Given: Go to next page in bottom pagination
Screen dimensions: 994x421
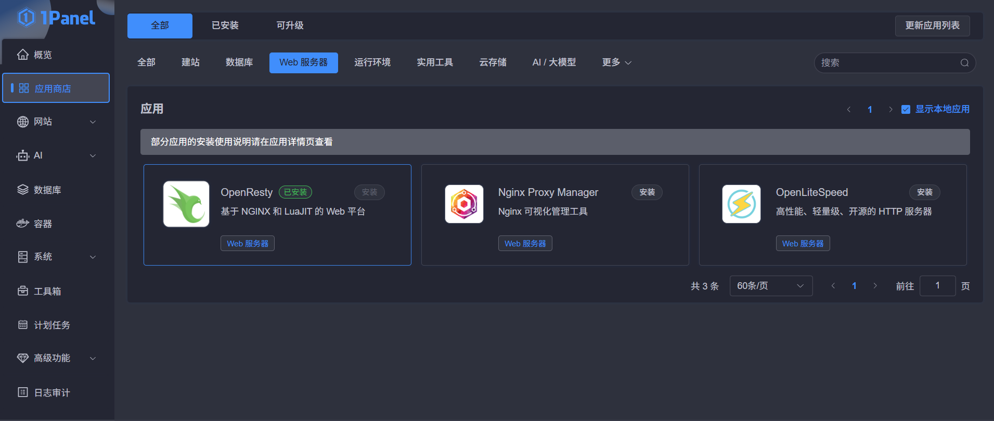Looking at the screenshot, I should pos(875,286).
